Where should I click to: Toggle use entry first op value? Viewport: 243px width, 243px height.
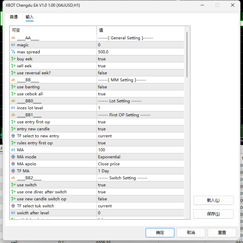(x=140, y=122)
